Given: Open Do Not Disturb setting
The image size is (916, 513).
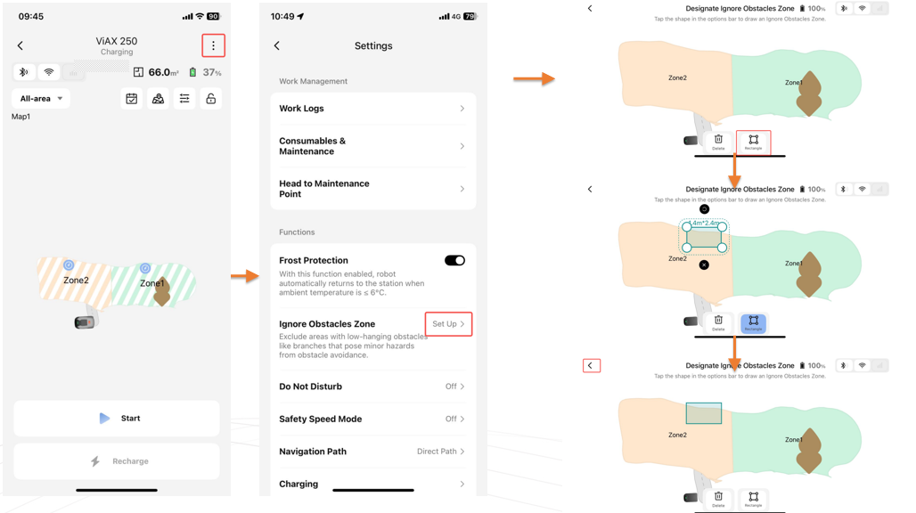Looking at the screenshot, I should (372, 387).
